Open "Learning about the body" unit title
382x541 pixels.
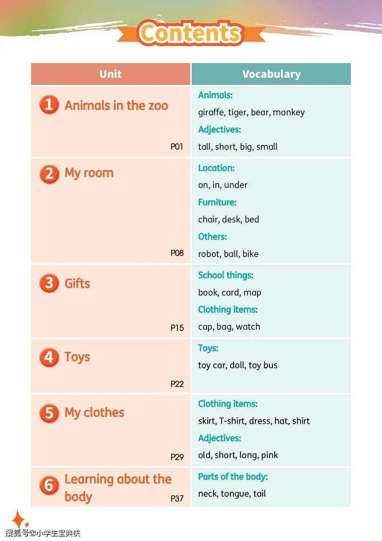[118, 487]
